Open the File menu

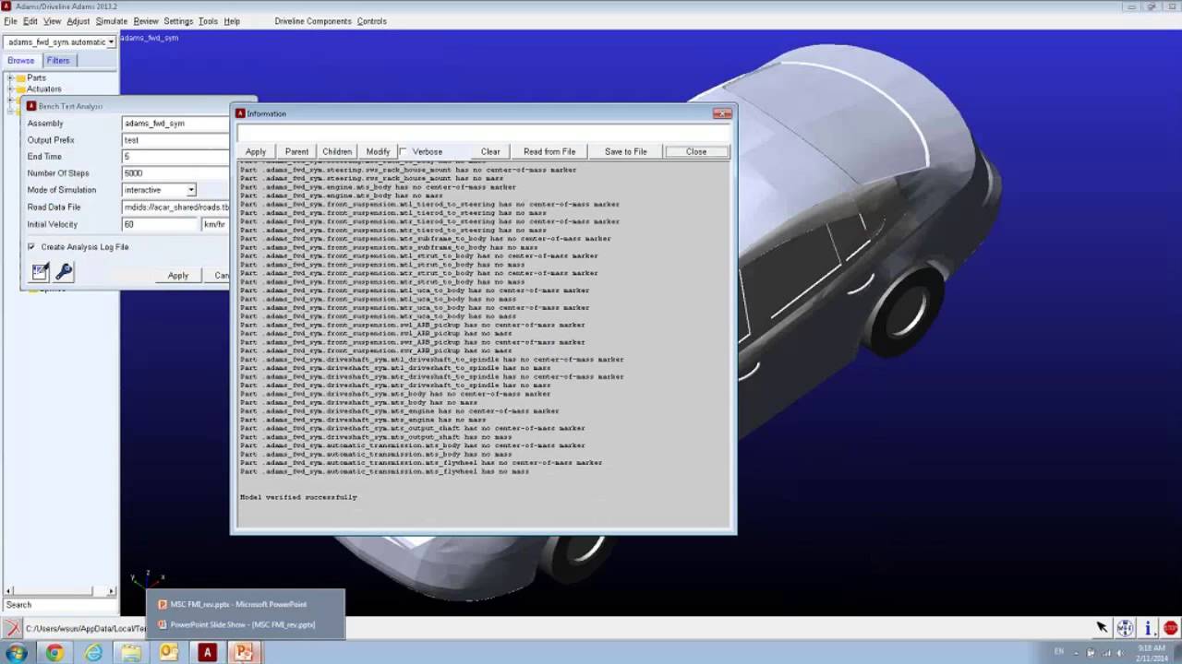click(10, 21)
